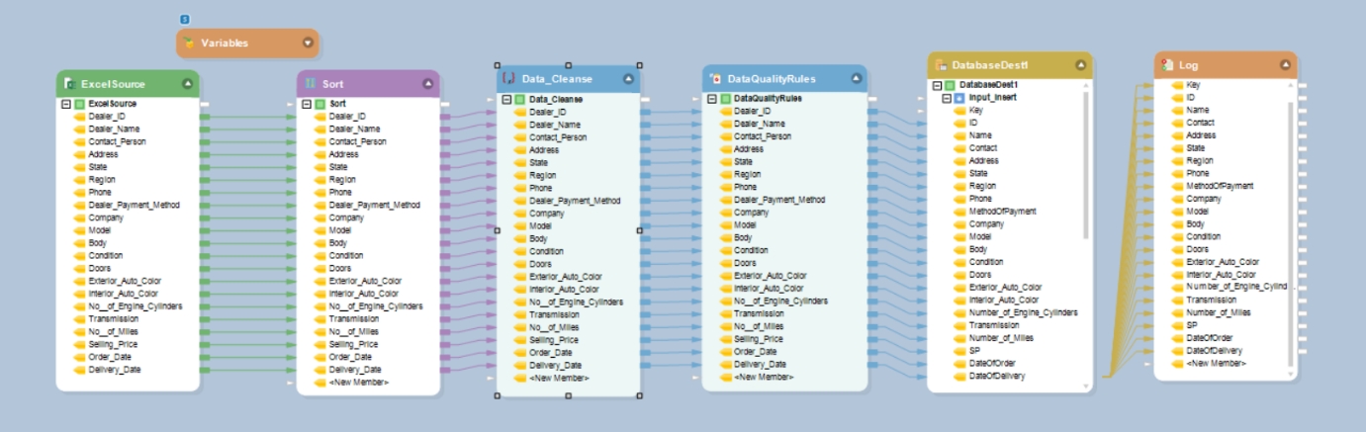The image size is (1366, 432).
Task: Click top-center resize handle of Data_Cleanse
Action: click(568, 64)
